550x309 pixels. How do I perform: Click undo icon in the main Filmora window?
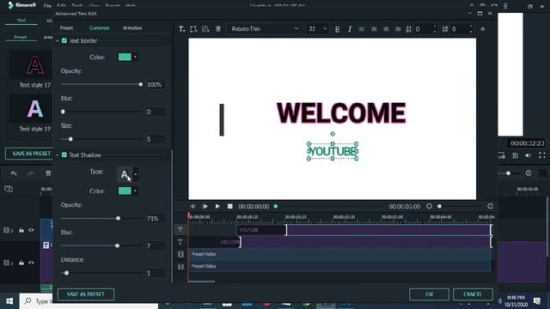click(x=14, y=173)
